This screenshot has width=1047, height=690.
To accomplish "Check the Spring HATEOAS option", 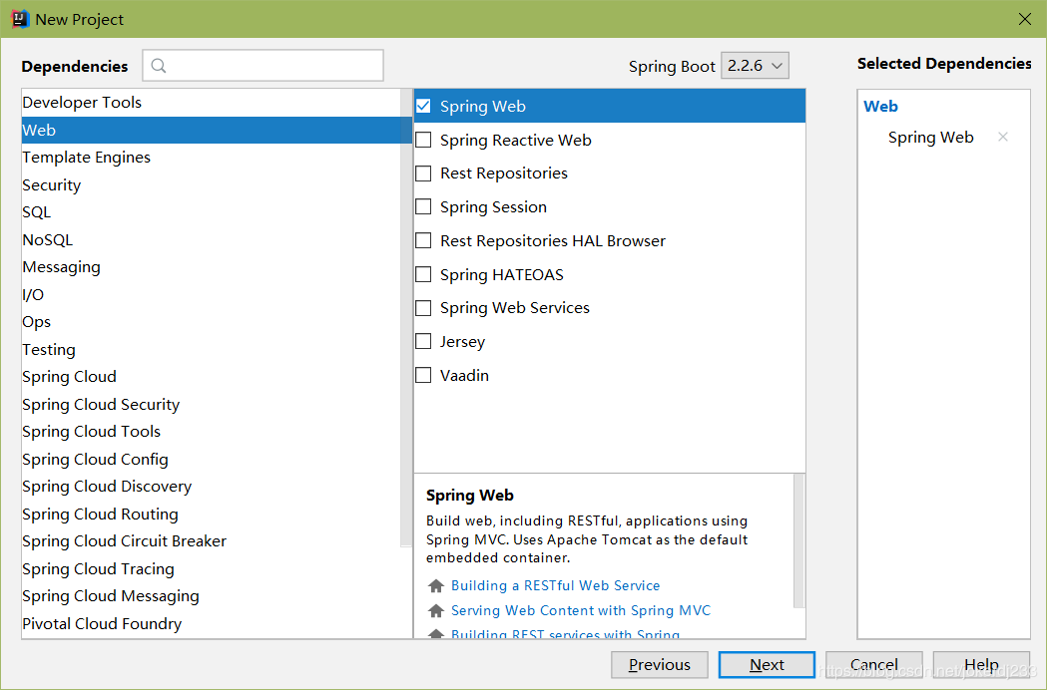I will [423, 274].
